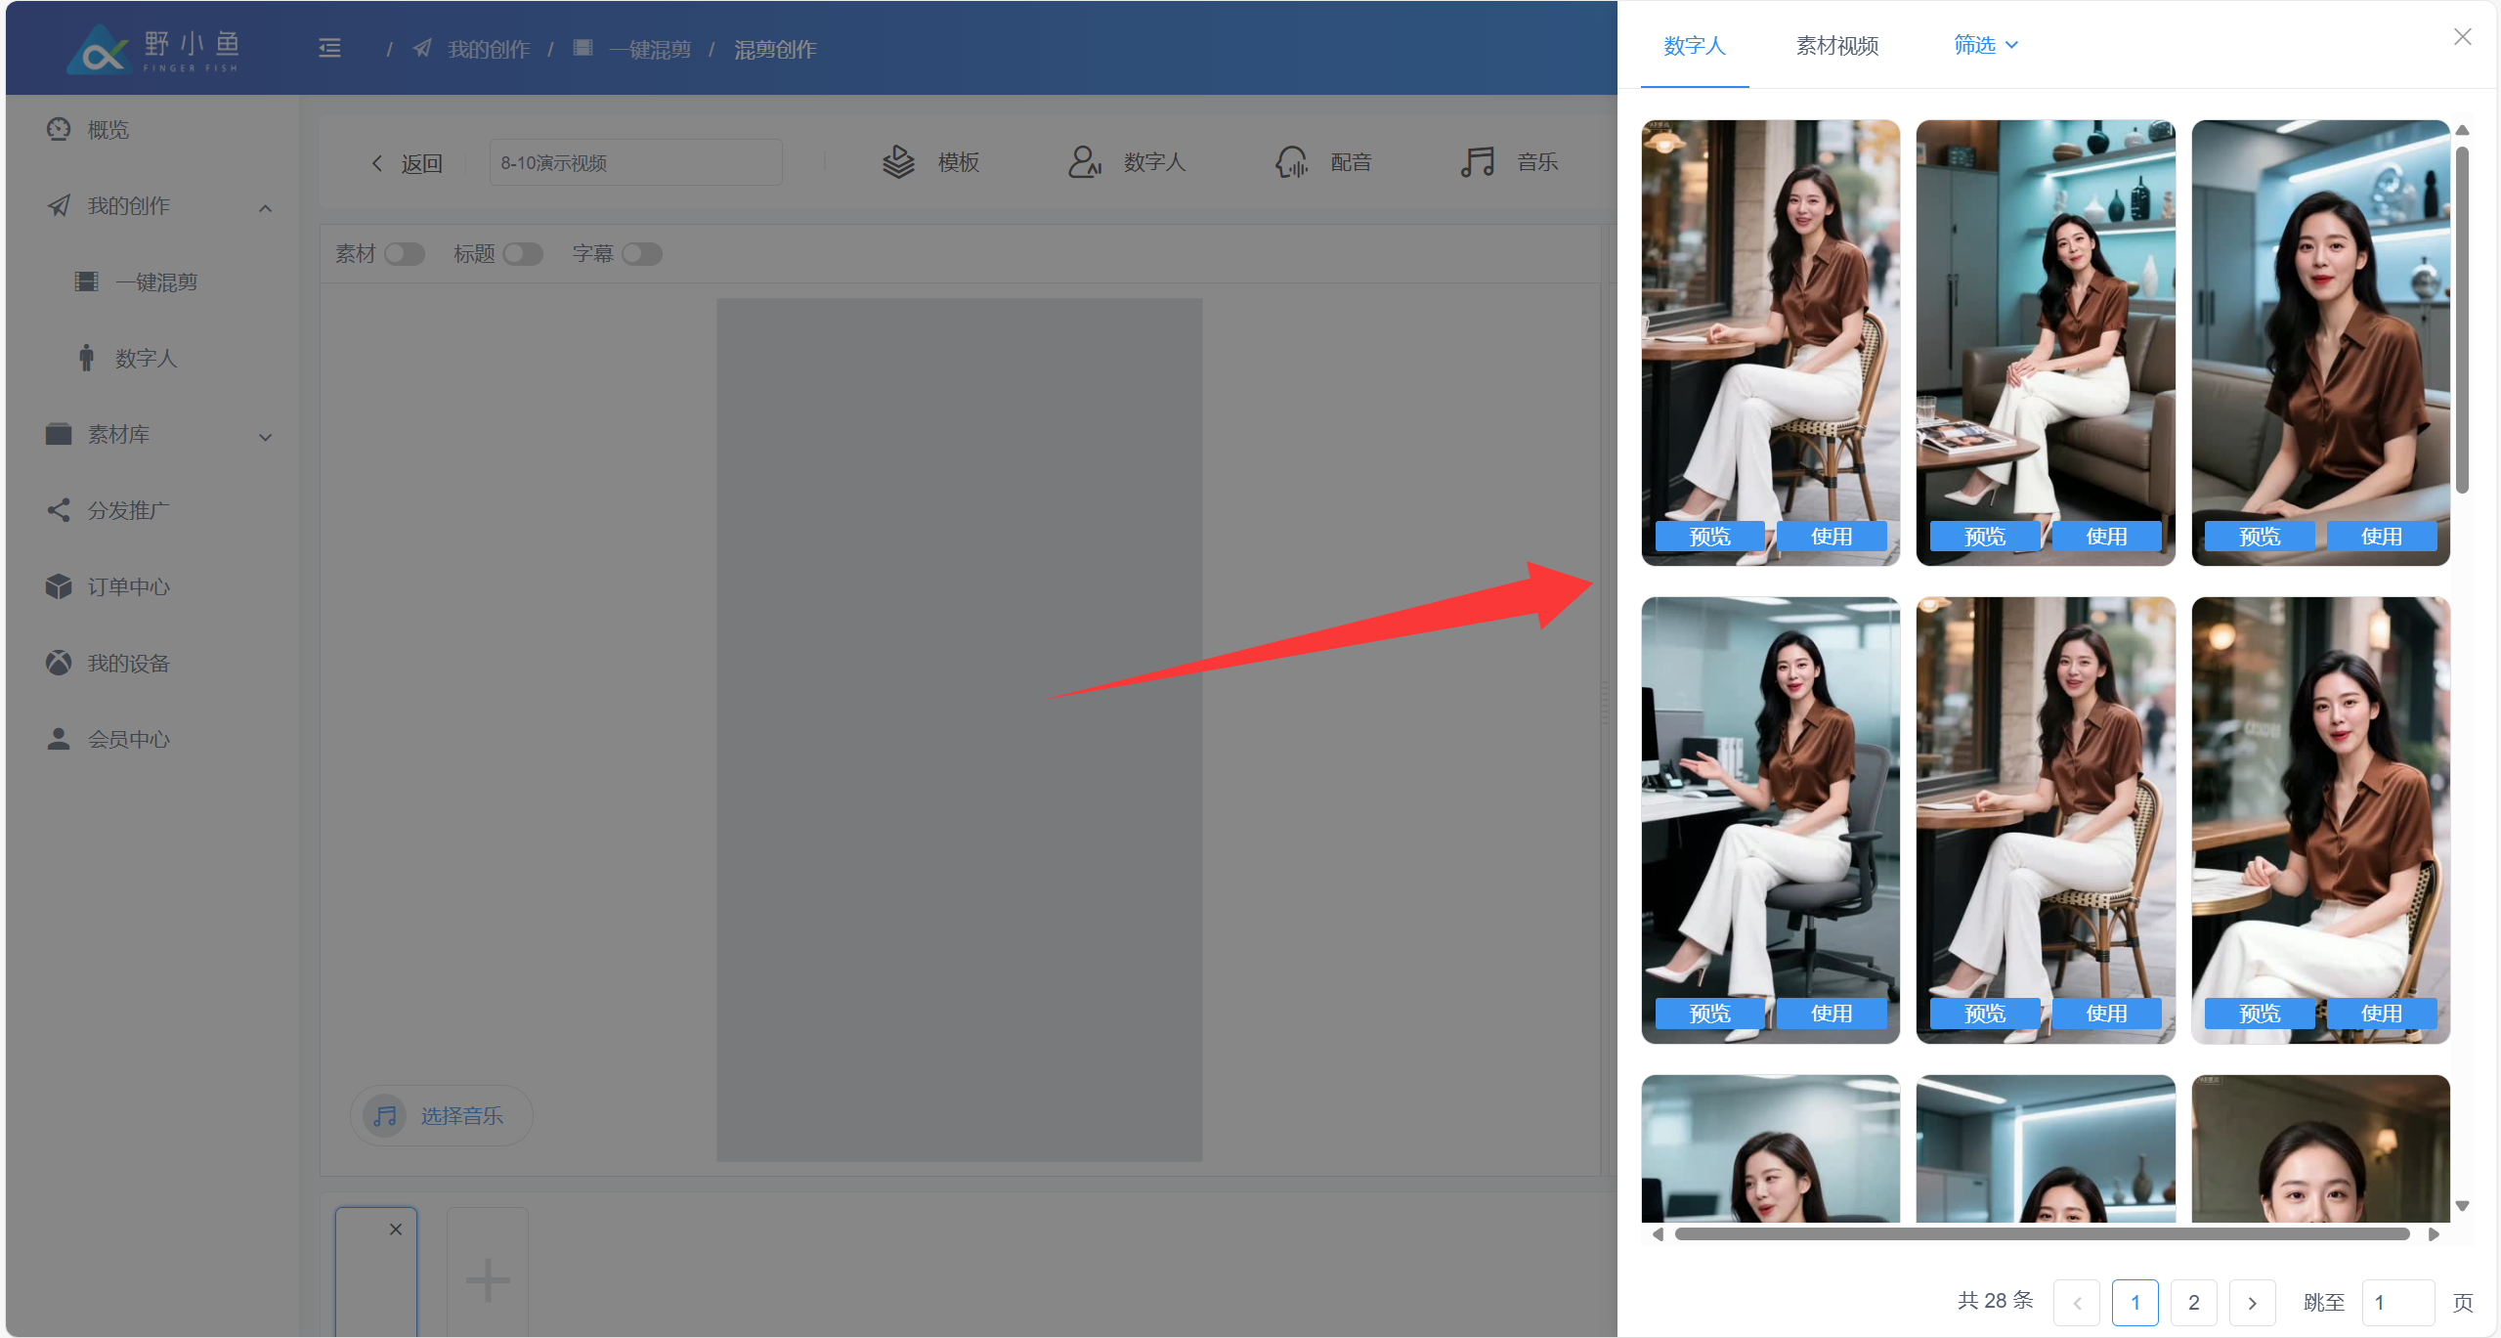Go to page 2 of results
This screenshot has width=2501, height=1338.
click(2193, 1302)
